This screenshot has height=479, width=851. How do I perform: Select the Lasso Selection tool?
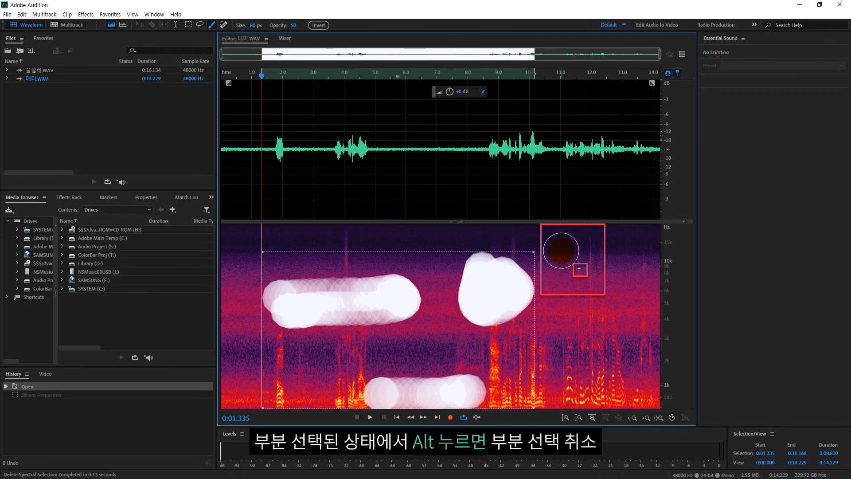(200, 25)
